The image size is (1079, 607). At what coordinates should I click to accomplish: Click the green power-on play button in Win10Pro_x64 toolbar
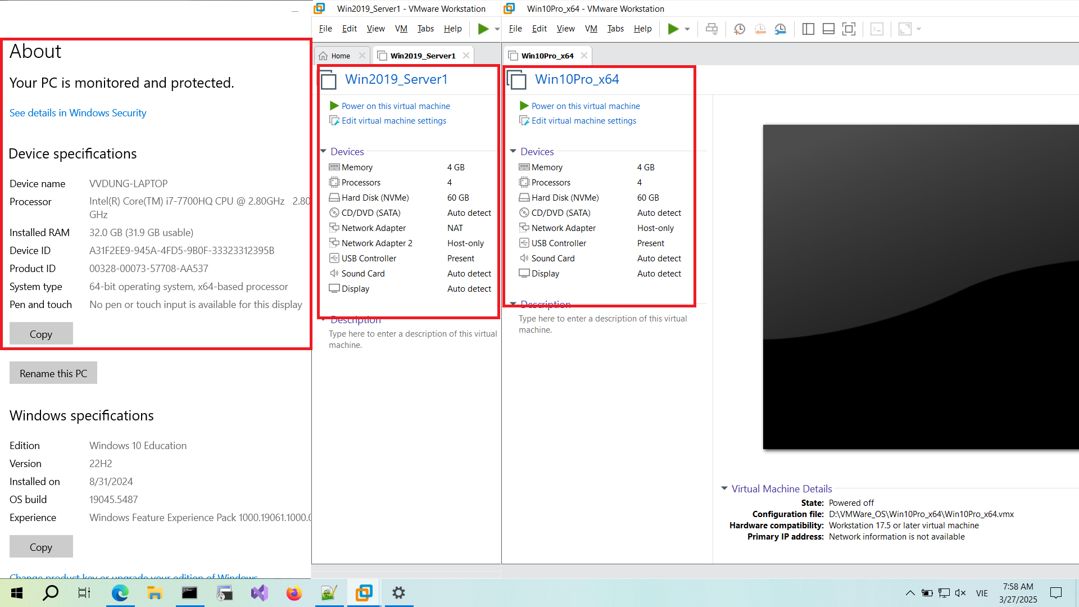click(x=673, y=29)
